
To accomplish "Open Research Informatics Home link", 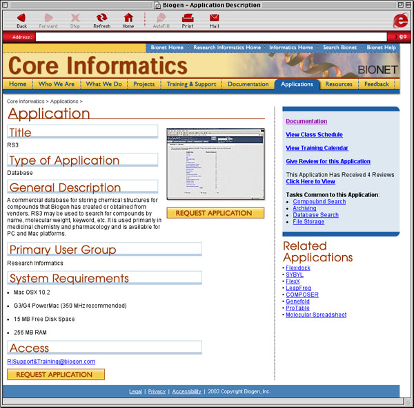I will point(227,47).
